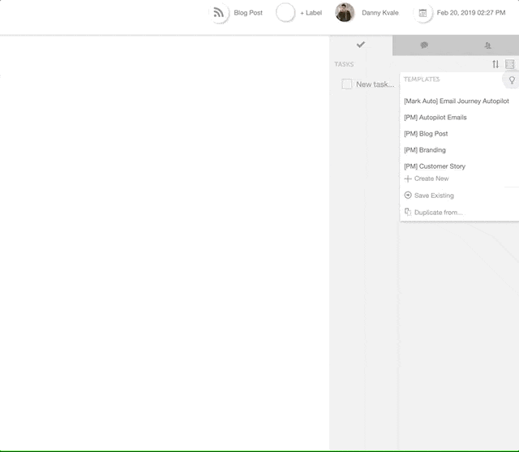The width and height of the screenshot is (519, 452).
Task: Select [PM] Blog Post template
Action: coord(426,134)
